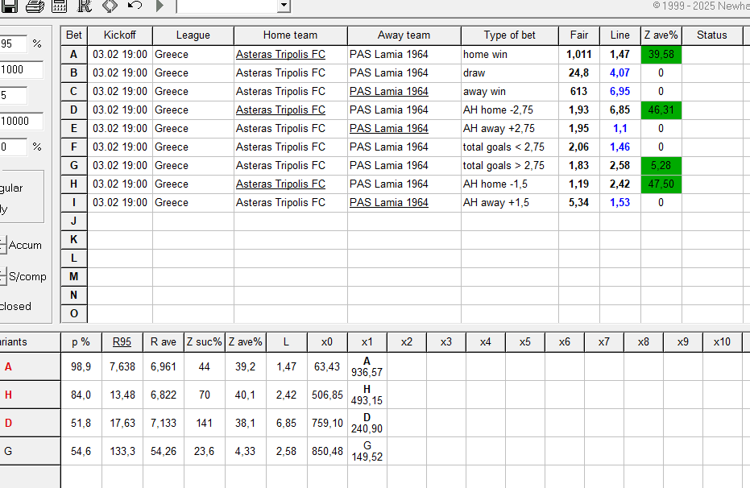Click the printer icon in toolbar
Viewport: 750px width, 488px height.
(35, 6)
